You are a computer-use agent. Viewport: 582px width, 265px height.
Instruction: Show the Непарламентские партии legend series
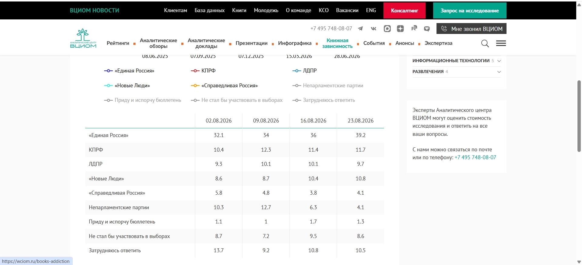328,86
